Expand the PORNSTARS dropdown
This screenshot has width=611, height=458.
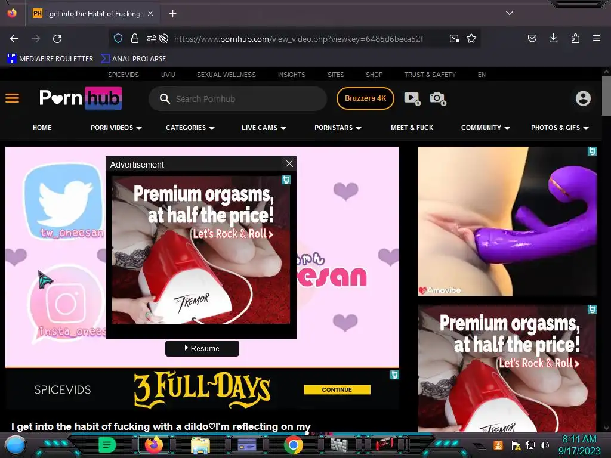(338, 128)
